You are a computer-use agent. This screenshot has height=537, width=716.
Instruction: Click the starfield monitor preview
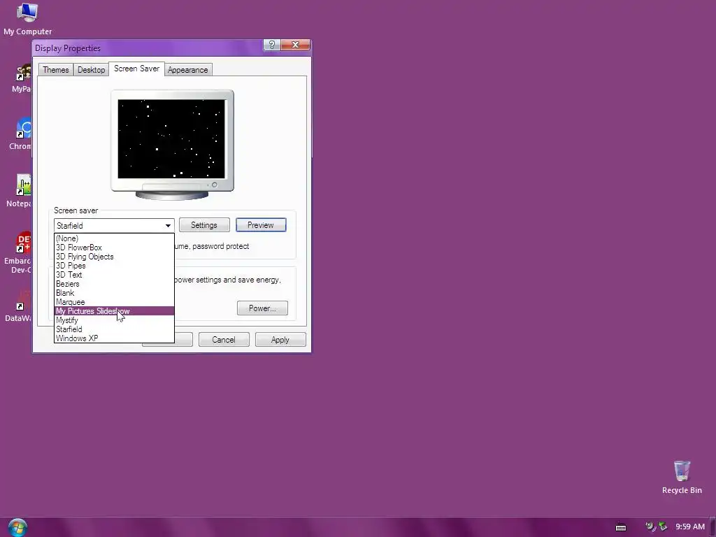172,139
